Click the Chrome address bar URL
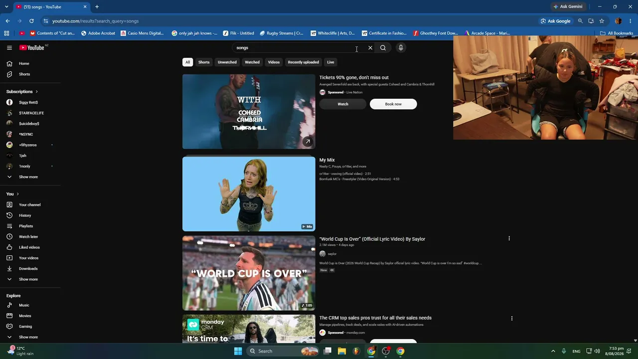This screenshot has width=638, height=359. coord(96,21)
